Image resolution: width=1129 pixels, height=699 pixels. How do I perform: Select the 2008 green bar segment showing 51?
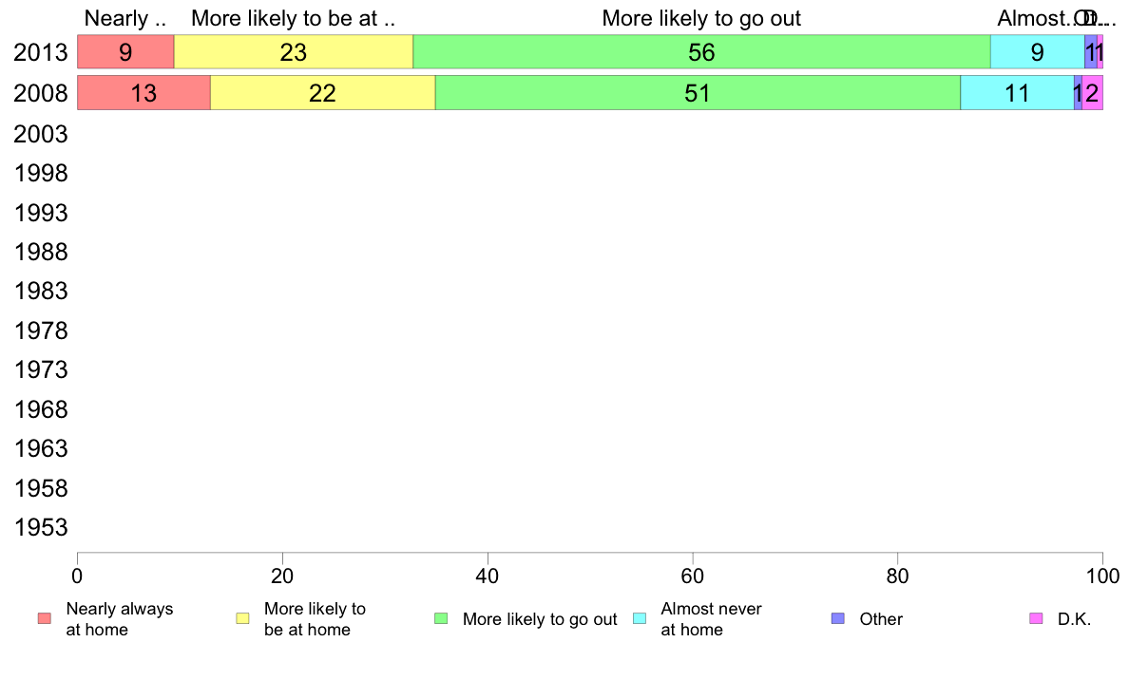click(x=698, y=93)
